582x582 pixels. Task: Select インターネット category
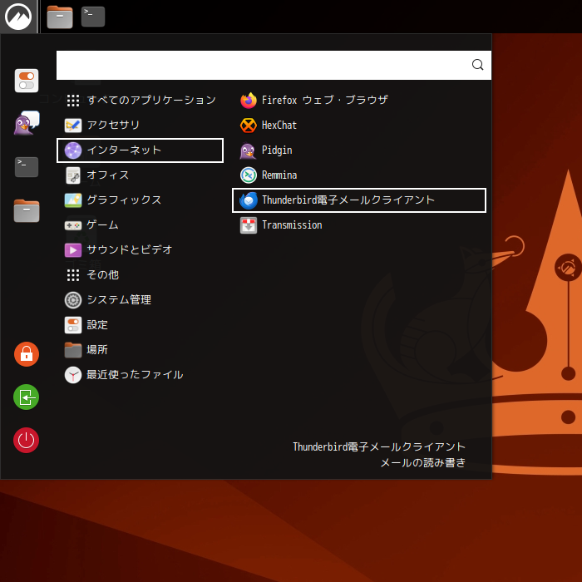click(x=140, y=150)
